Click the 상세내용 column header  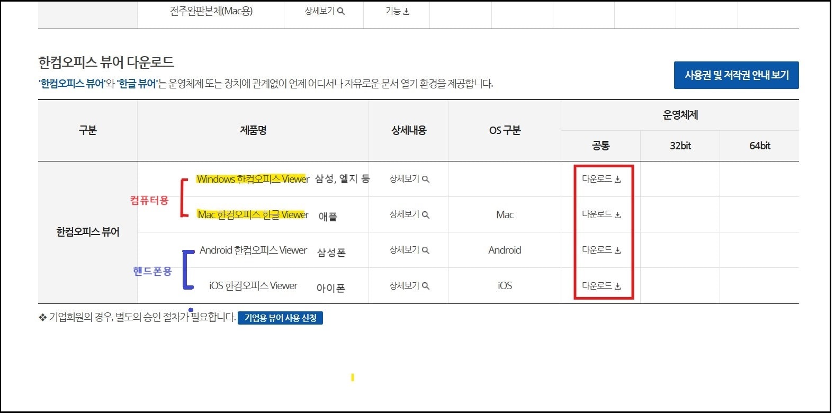[409, 130]
